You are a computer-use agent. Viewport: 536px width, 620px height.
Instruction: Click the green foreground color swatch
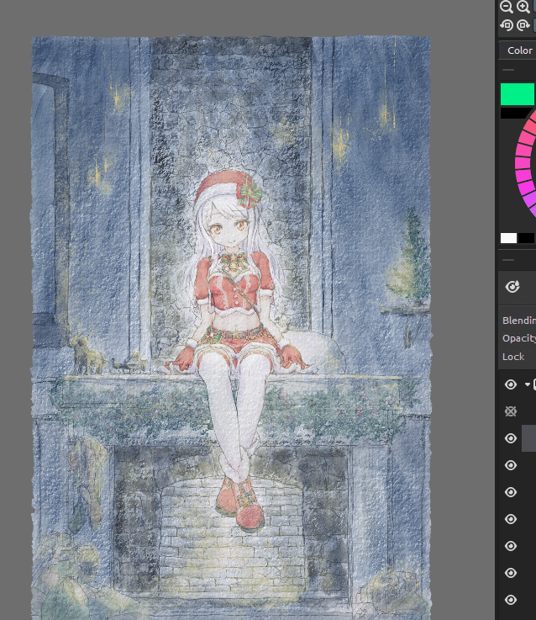(x=518, y=94)
